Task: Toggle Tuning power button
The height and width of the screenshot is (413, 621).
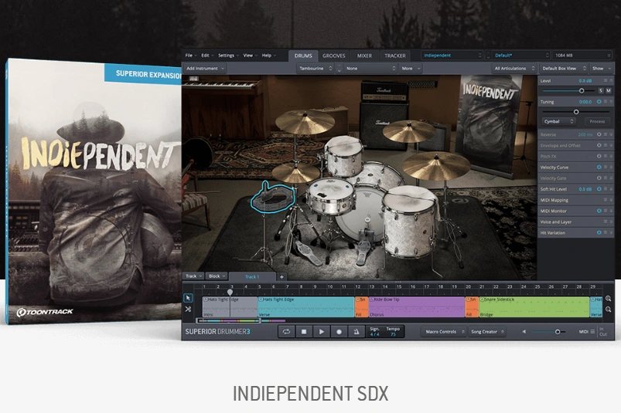Action: [x=599, y=102]
